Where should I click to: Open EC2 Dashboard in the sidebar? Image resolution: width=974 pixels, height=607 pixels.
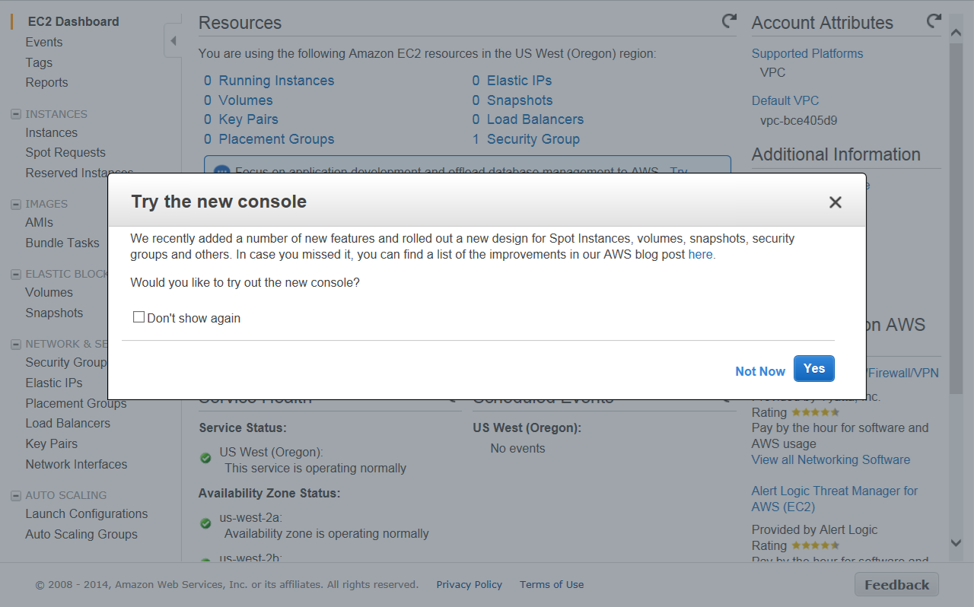73,22
